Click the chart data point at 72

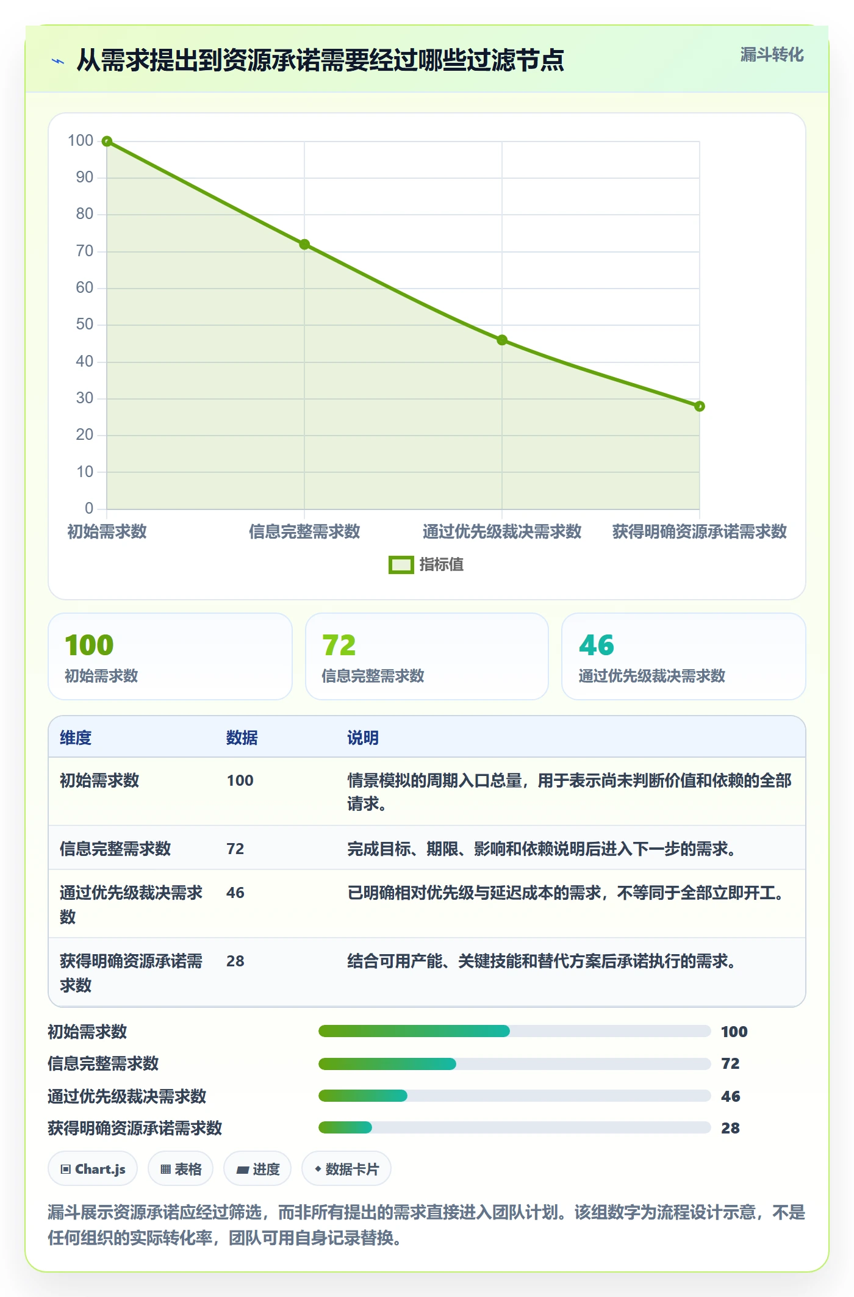(304, 245)
